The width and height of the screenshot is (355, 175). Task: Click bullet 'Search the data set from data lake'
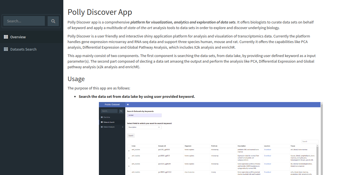coord(137,96)
